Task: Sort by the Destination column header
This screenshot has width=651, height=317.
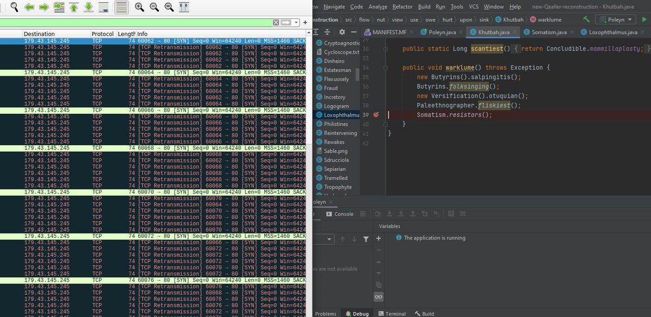Action: 56,34
